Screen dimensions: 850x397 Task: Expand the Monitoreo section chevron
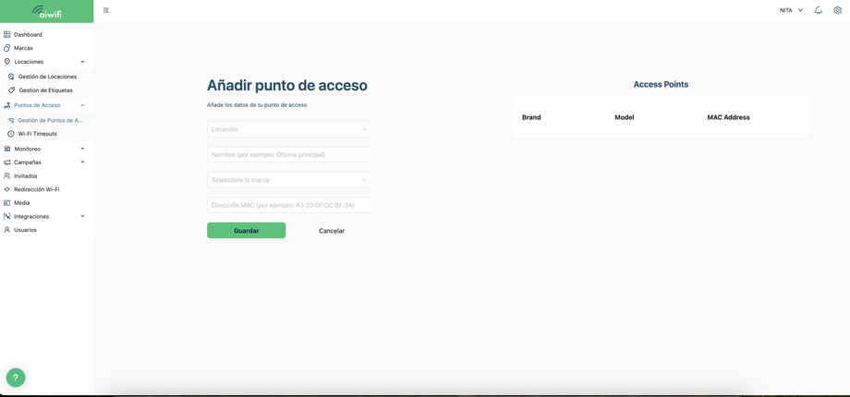tap(82, 149)
